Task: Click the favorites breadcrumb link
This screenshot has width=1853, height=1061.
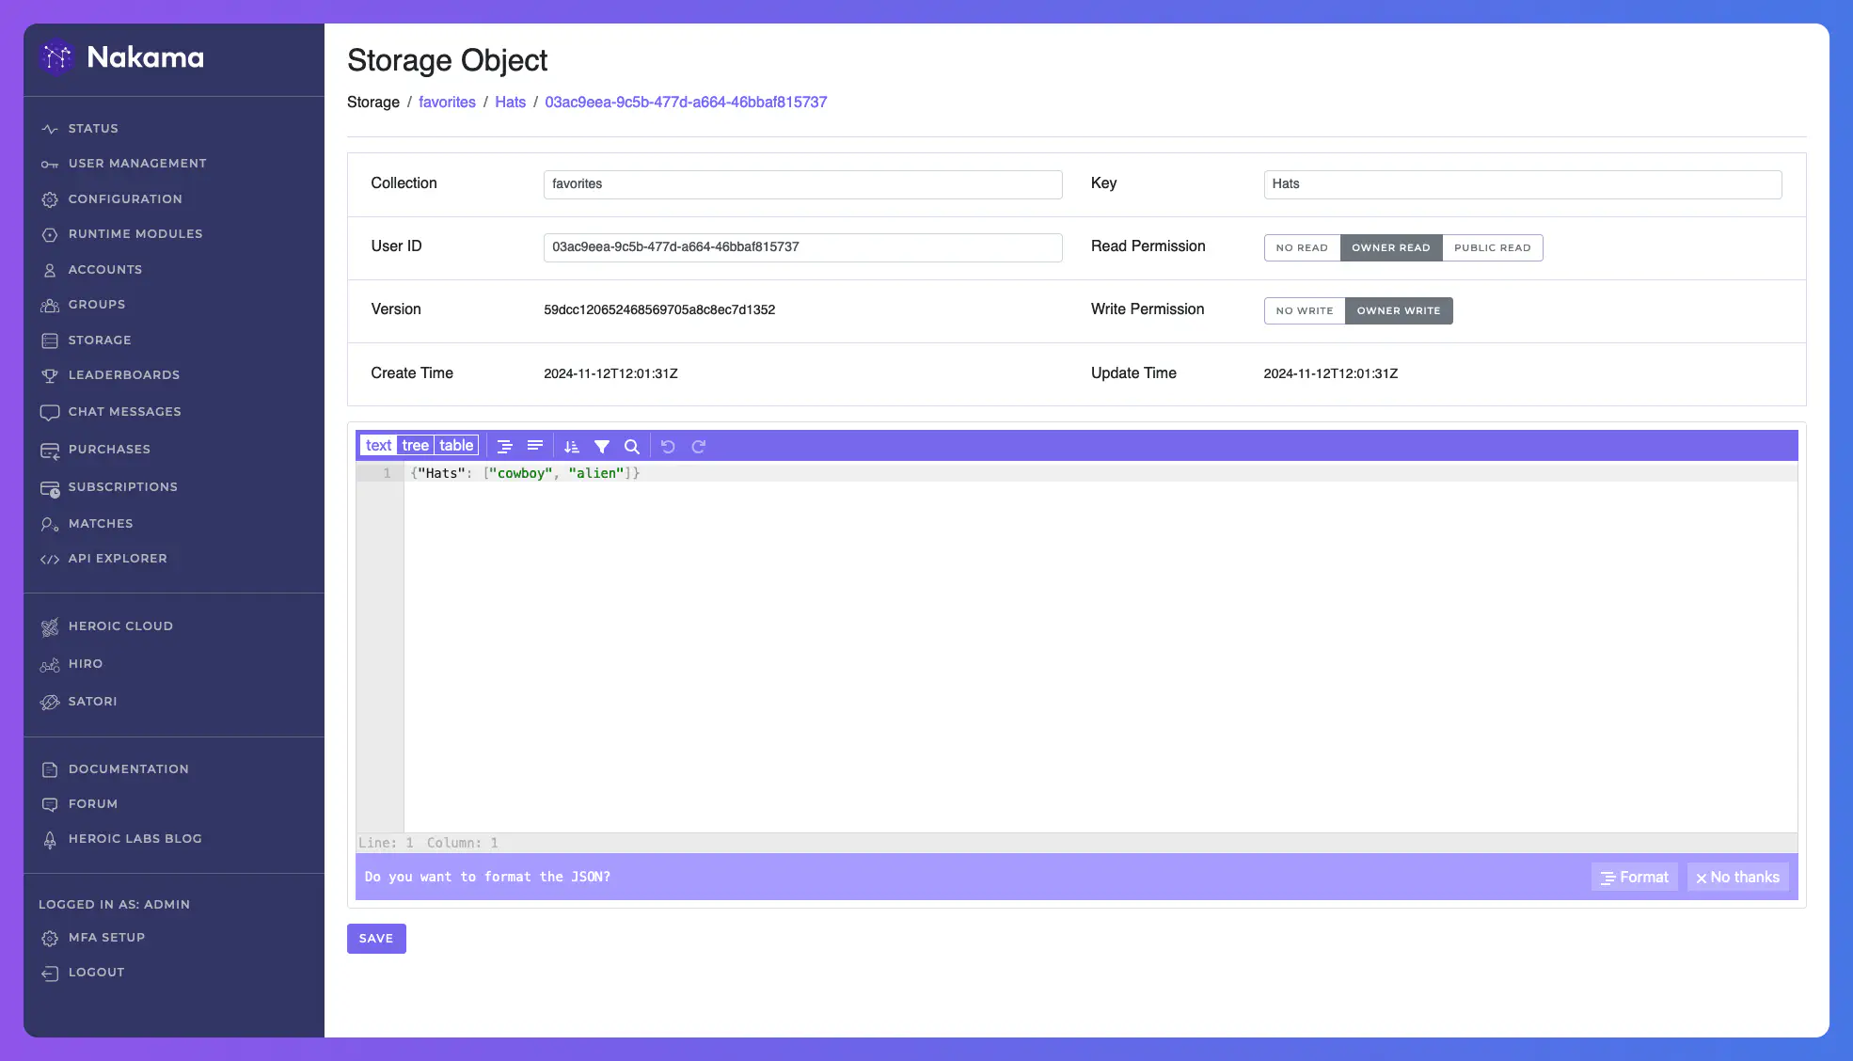Action: pos(447,103)
